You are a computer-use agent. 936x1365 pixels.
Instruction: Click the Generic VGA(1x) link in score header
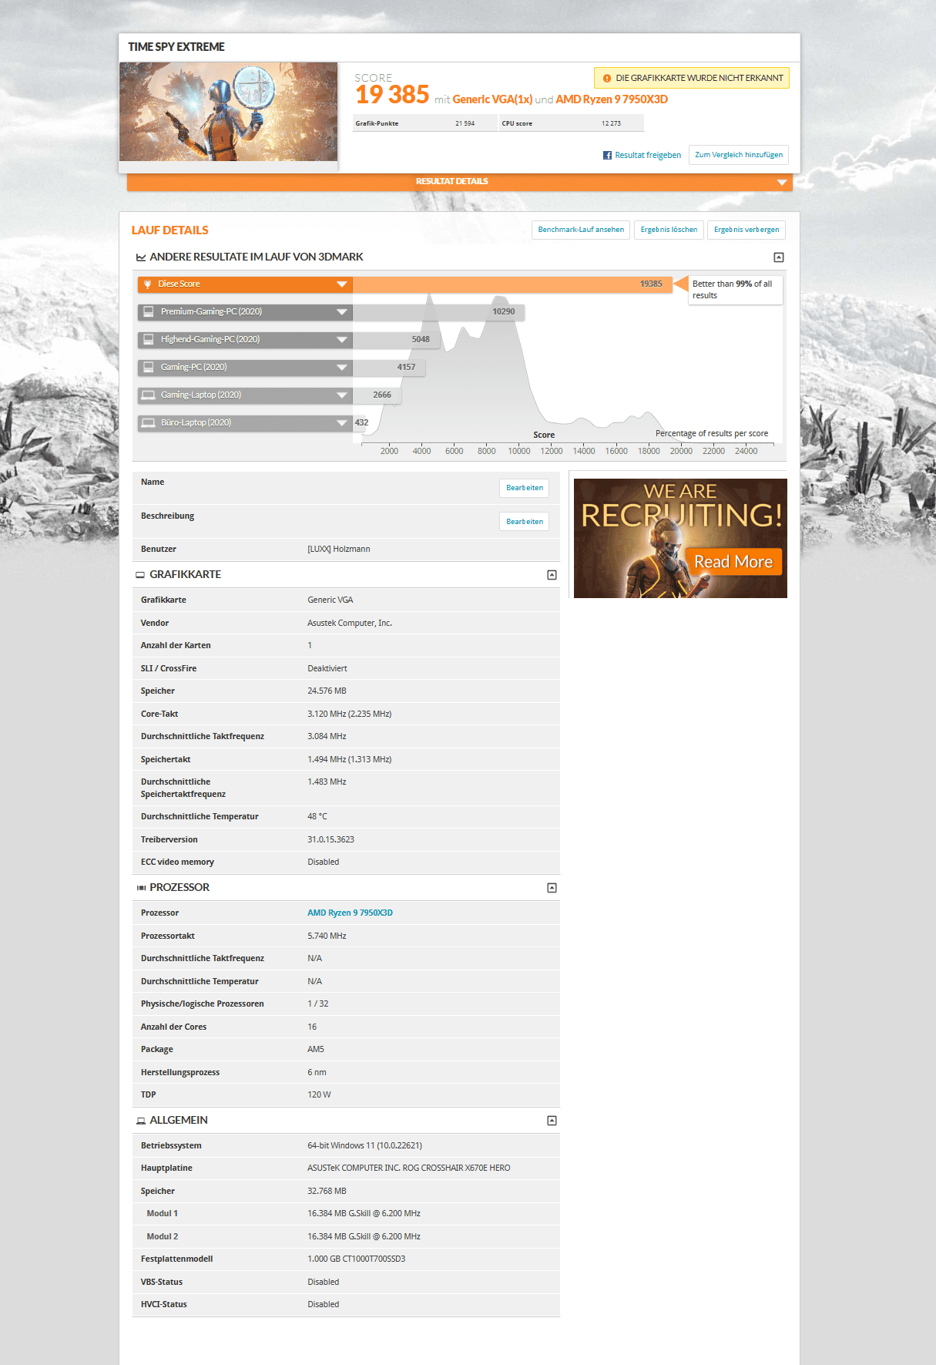pos(492,99)
